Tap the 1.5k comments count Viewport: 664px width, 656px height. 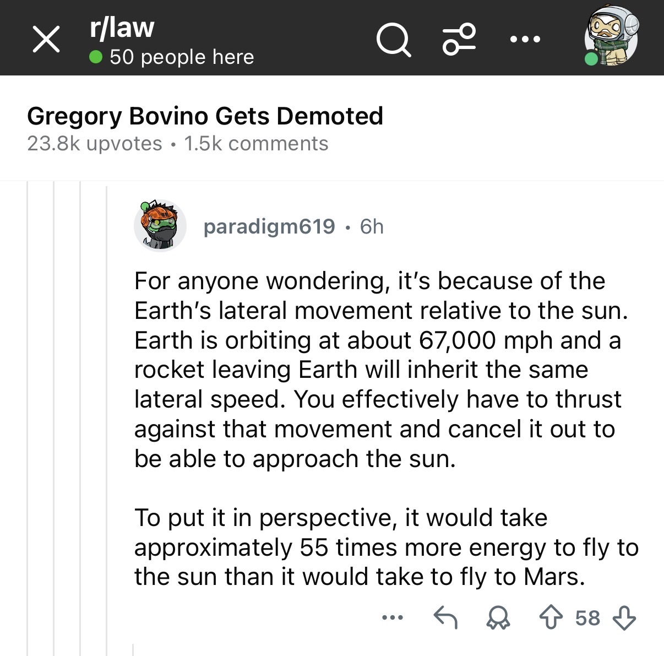coord(256,144)
